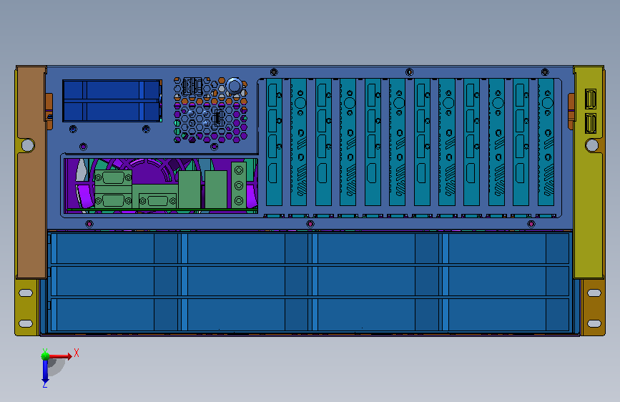Select the rightmost teal expansion slot cover

[546, 142]
